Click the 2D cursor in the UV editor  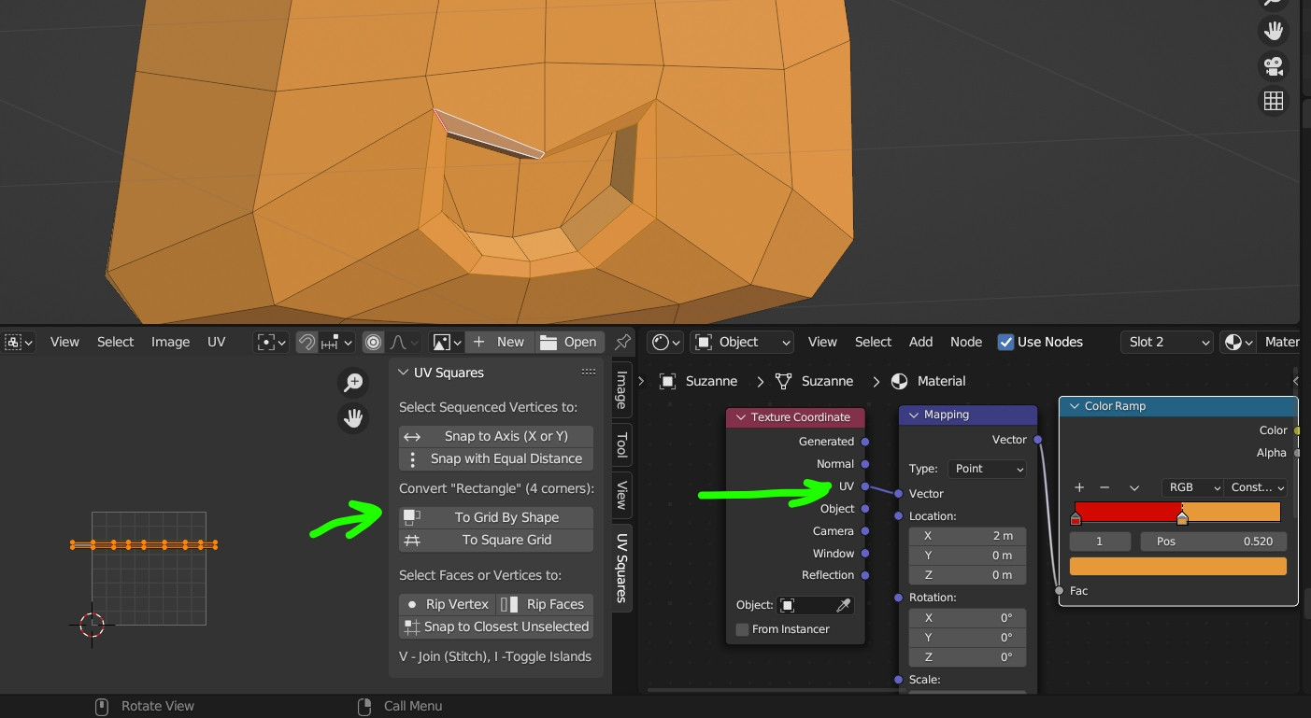point(92,625)
